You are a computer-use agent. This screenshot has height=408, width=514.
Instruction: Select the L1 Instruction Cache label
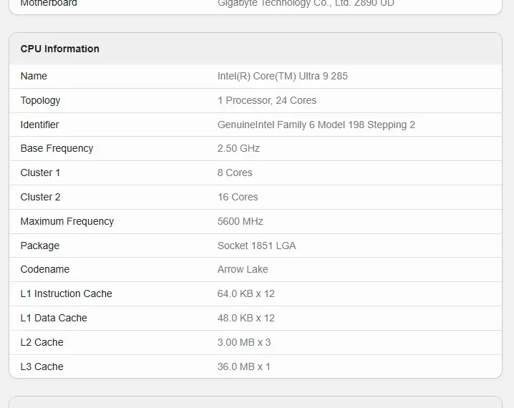point(66,293)
